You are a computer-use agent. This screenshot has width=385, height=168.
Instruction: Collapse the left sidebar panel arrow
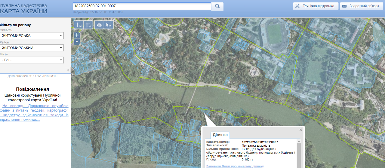68,70
